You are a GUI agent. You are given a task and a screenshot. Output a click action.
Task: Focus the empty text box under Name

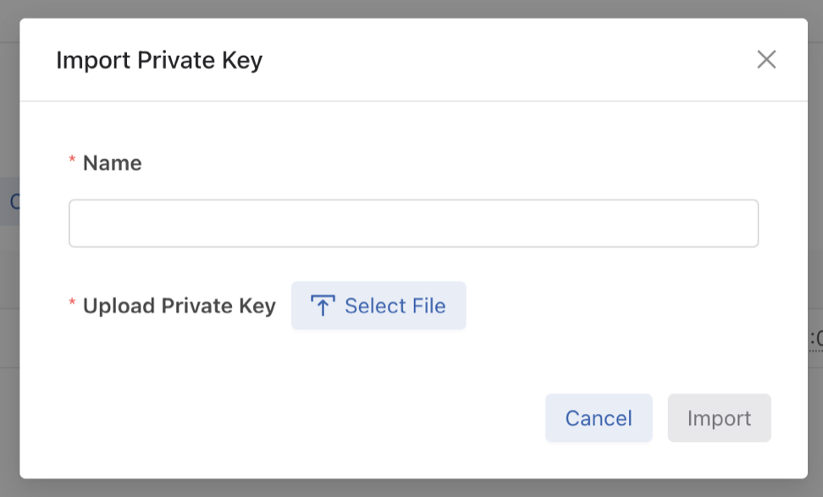pos(413,224)
